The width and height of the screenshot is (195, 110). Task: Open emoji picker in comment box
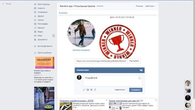[140, 78]
